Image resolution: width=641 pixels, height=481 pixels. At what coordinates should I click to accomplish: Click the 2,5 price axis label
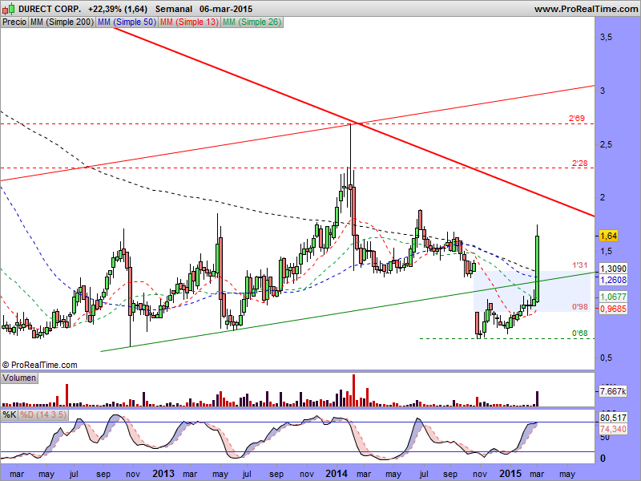[606, 144]
